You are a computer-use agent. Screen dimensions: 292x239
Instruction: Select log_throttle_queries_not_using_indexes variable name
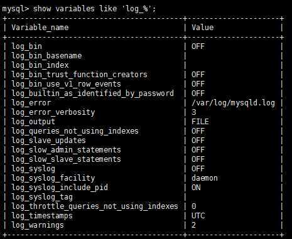95,206
